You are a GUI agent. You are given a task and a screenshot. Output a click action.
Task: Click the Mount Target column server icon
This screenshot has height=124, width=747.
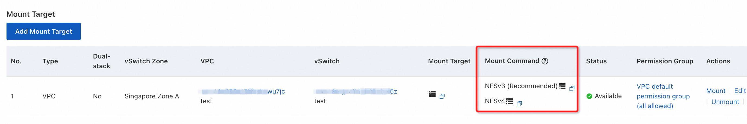point(432,94)
